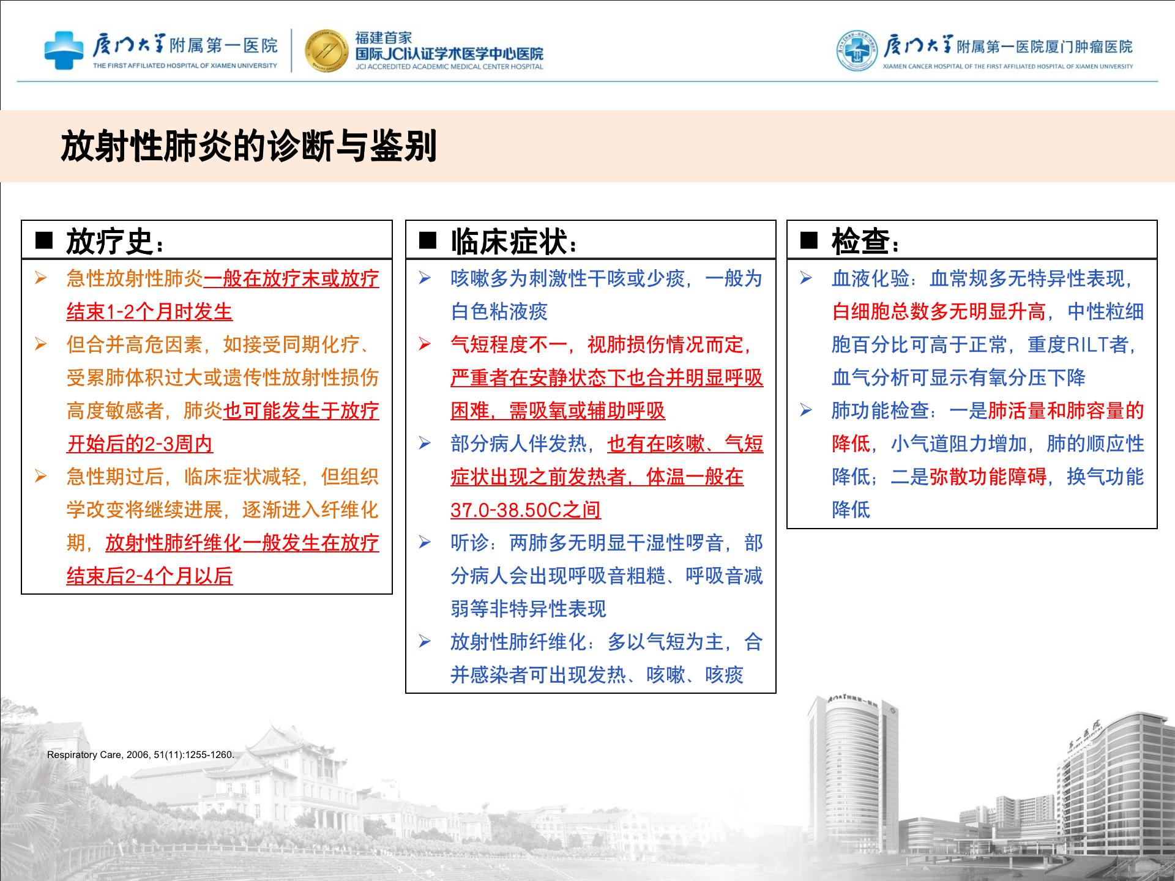This screenshot has height=881, width=1175.
Task: Select the 检查 section heading
Action: click(866, 242)
